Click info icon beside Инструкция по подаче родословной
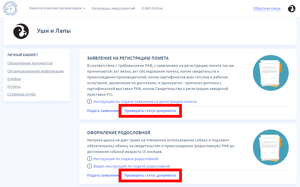 click(x=89, y=159)
